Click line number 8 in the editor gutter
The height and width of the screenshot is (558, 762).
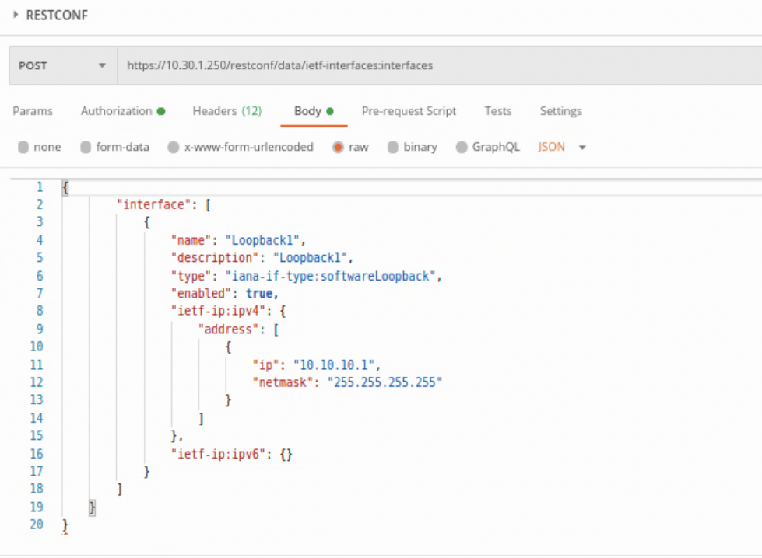coord(39,311)
